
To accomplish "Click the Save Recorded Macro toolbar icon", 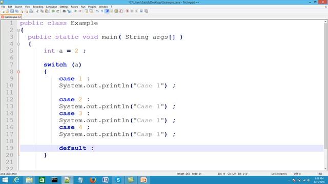I will tap(146, 11).
